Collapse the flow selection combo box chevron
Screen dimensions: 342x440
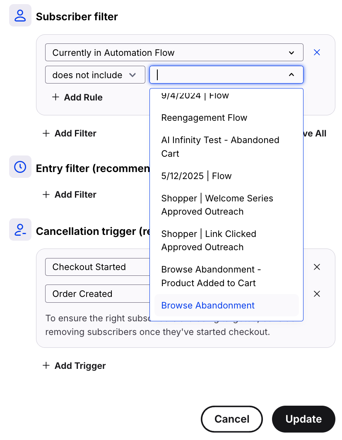291,75
